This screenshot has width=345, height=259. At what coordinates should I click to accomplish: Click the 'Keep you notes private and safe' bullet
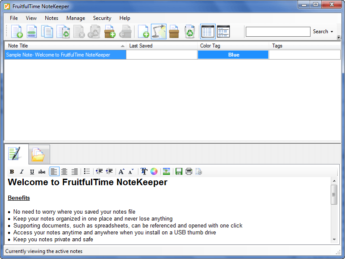coord(53,240)
